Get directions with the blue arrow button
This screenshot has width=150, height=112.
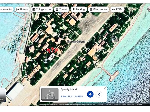click(90, 94)
